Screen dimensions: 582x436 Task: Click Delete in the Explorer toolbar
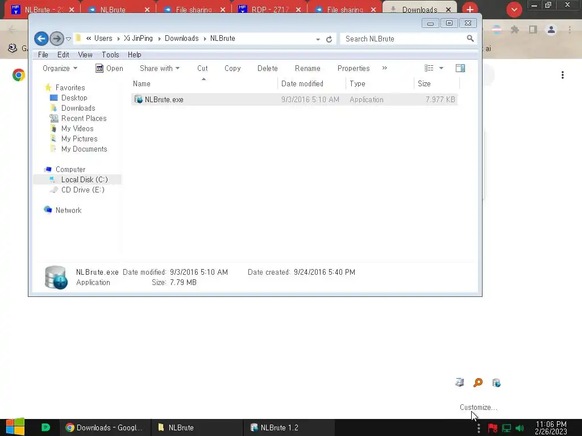(x=267, y=68)
